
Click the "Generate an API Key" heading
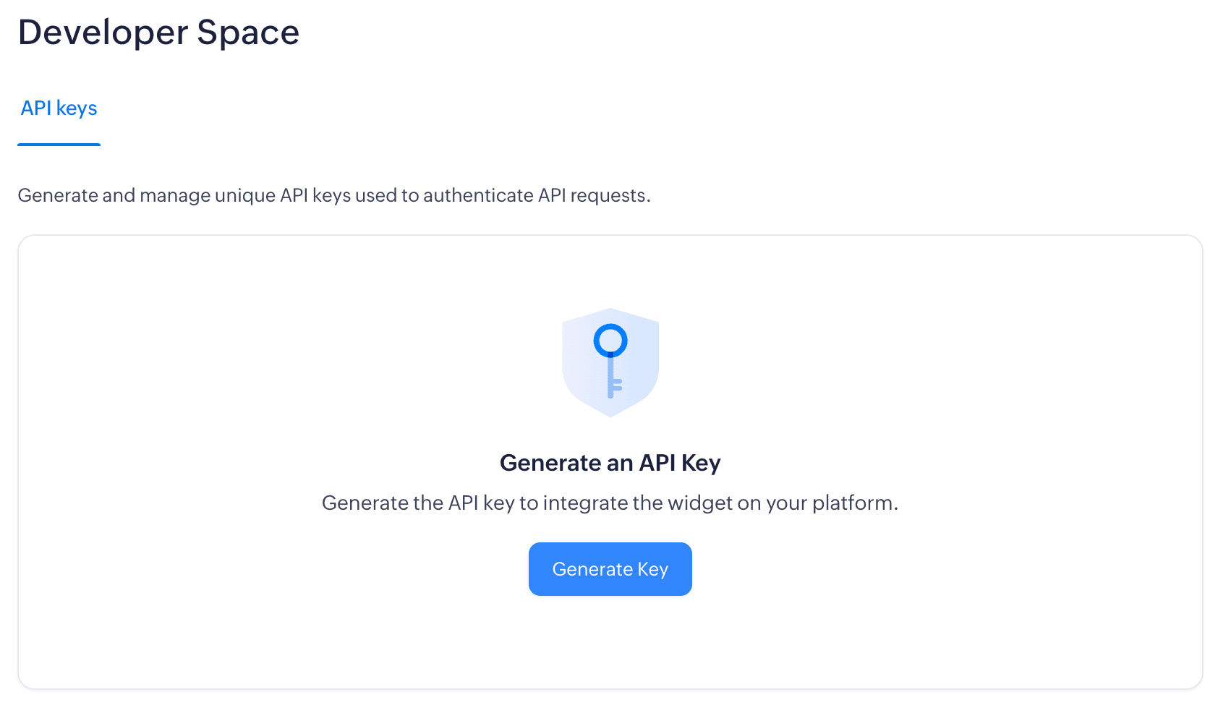pyautogui.click(x=610, y=463)
